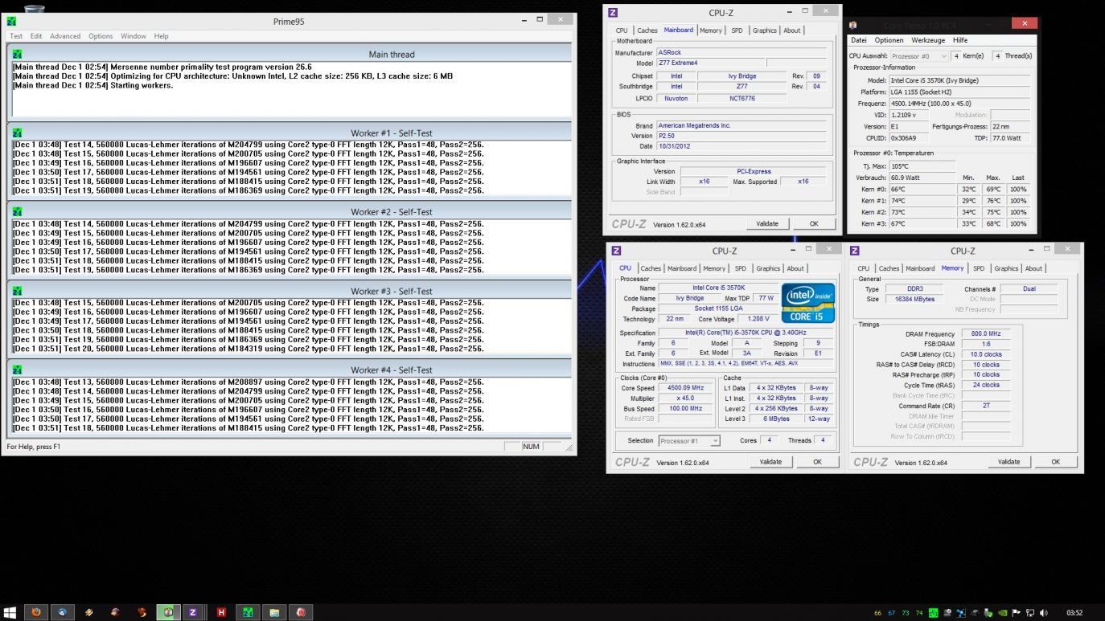Image resolution: width=1105 pixels, height=621 pixels.
Task: Open the Advanced menu in Prime95
Action: pos(65,36)
